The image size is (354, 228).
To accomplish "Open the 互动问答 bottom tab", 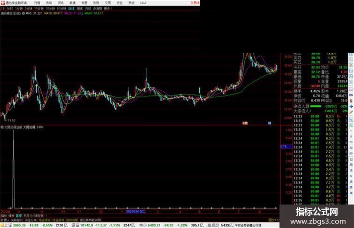I will click(x=72, y=220).
